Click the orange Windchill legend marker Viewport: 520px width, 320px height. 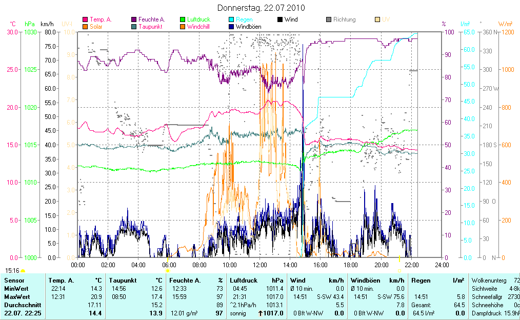click(183, 26)
